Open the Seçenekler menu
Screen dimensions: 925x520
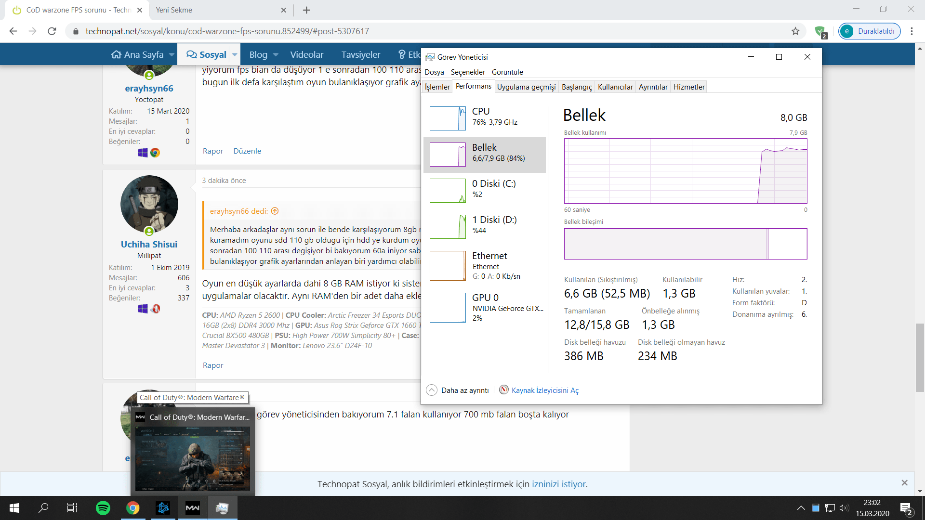[x=467, y=72]
